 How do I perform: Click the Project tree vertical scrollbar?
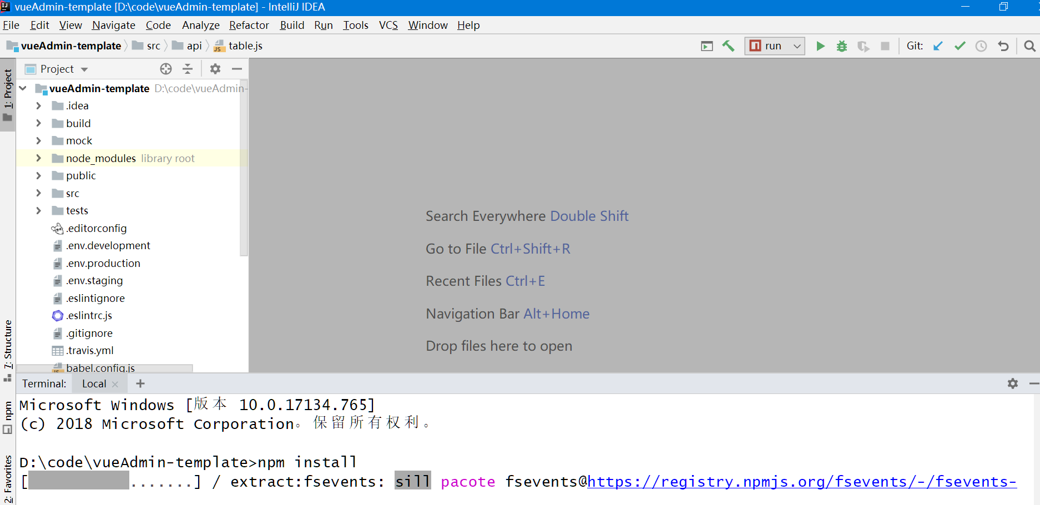(x=244, y=168)
